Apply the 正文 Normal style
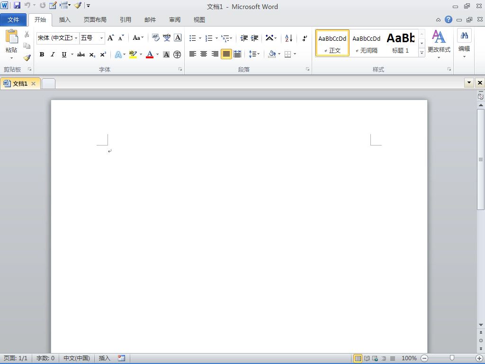The image size is (485, 364). pos(332,43)
